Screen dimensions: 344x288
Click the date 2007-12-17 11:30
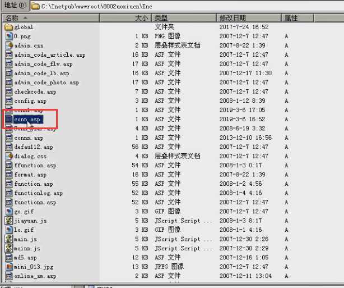245,73
